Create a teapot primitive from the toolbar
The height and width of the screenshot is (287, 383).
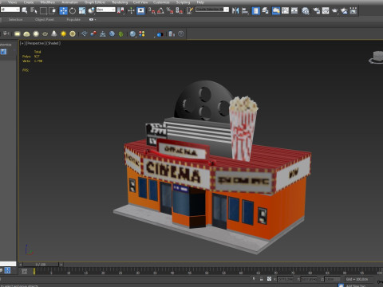(x=45, y=33)
